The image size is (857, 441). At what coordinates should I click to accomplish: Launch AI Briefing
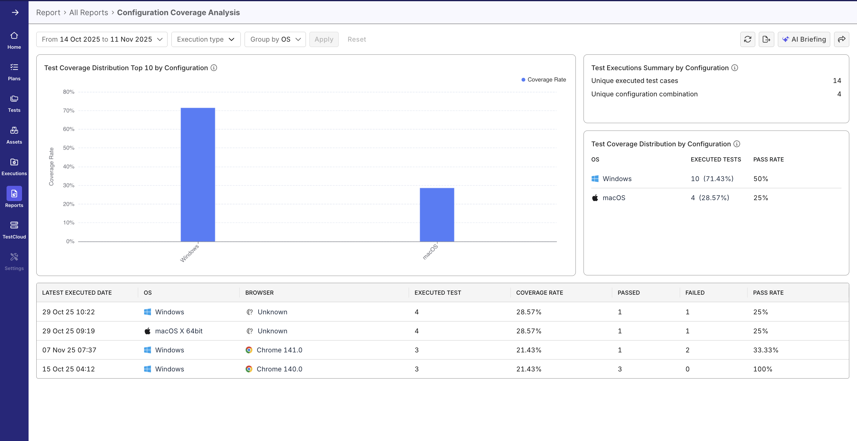point(804,39)
